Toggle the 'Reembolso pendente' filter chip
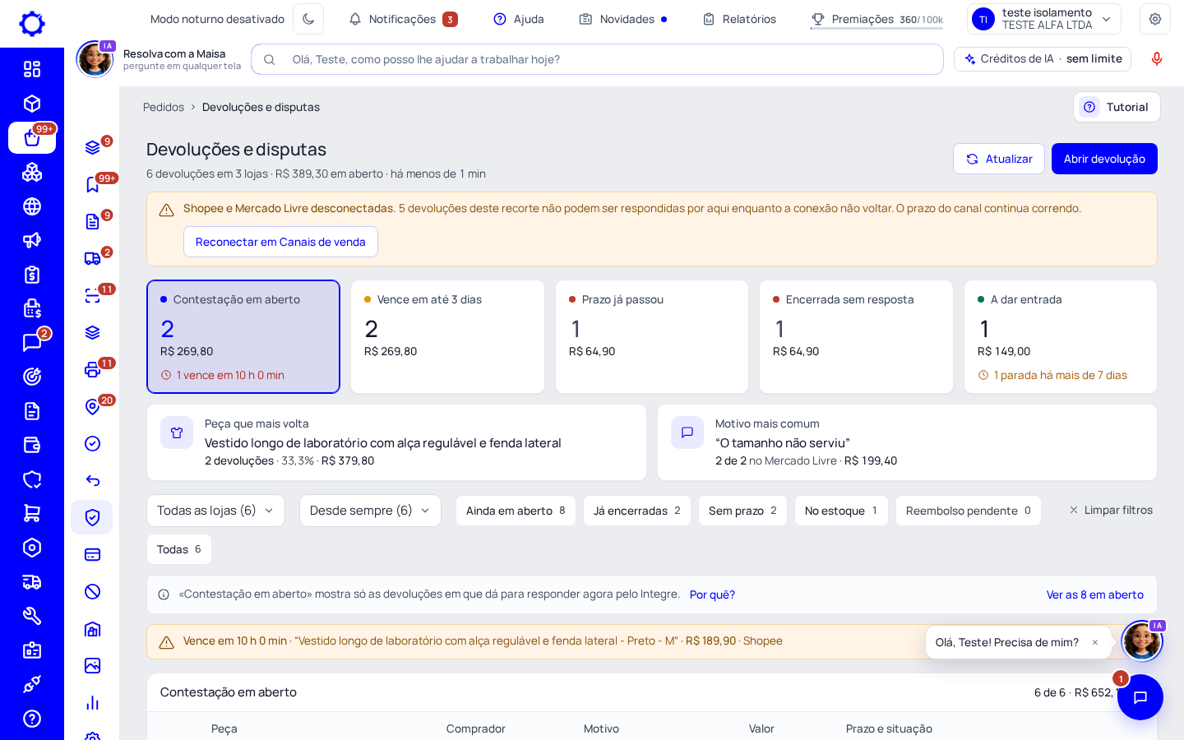This screenshot has height=740, width=1184. click(x=969, y=511)
